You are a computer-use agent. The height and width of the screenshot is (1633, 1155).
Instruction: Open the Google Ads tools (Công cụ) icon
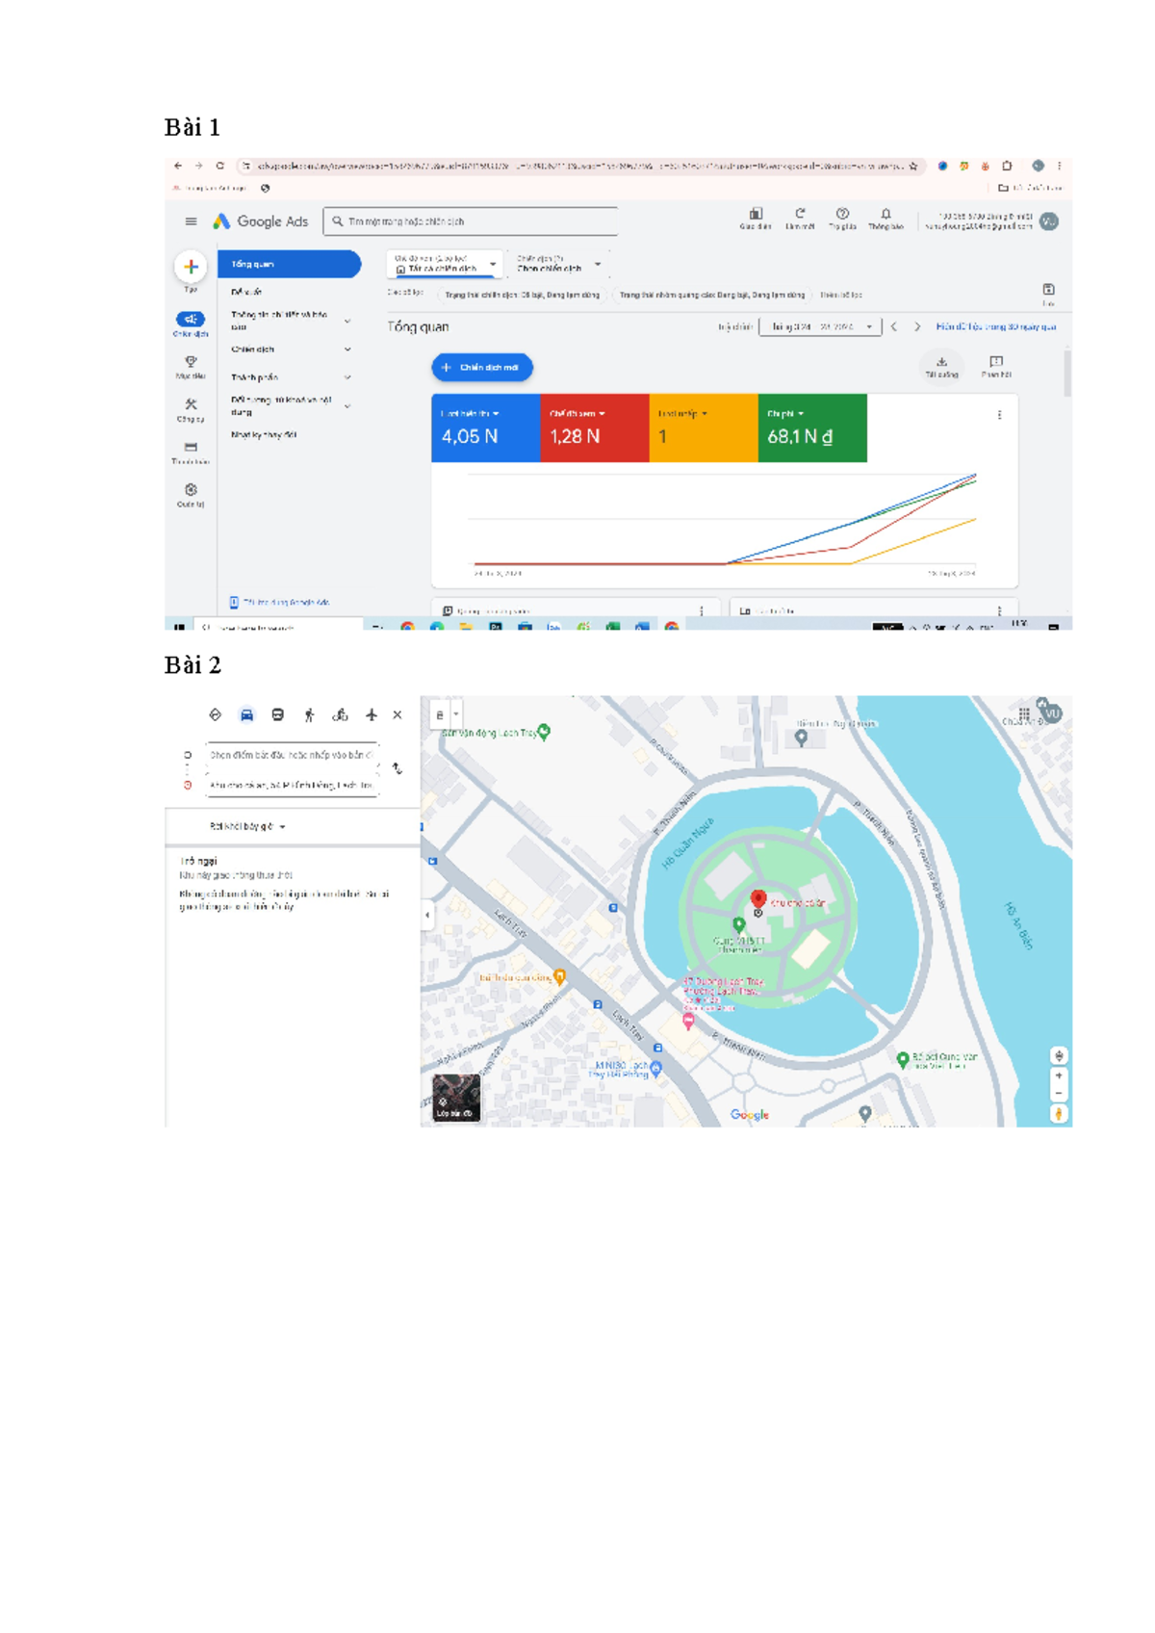[x=191, y=405]
